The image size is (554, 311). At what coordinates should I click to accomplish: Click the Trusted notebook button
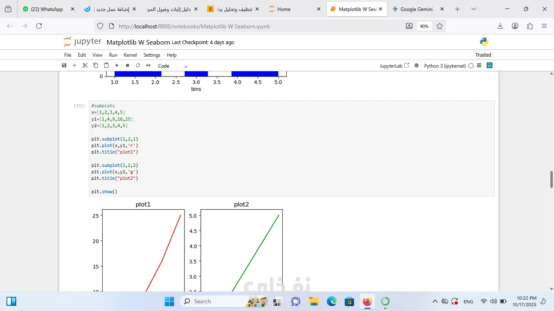(483, 55)
